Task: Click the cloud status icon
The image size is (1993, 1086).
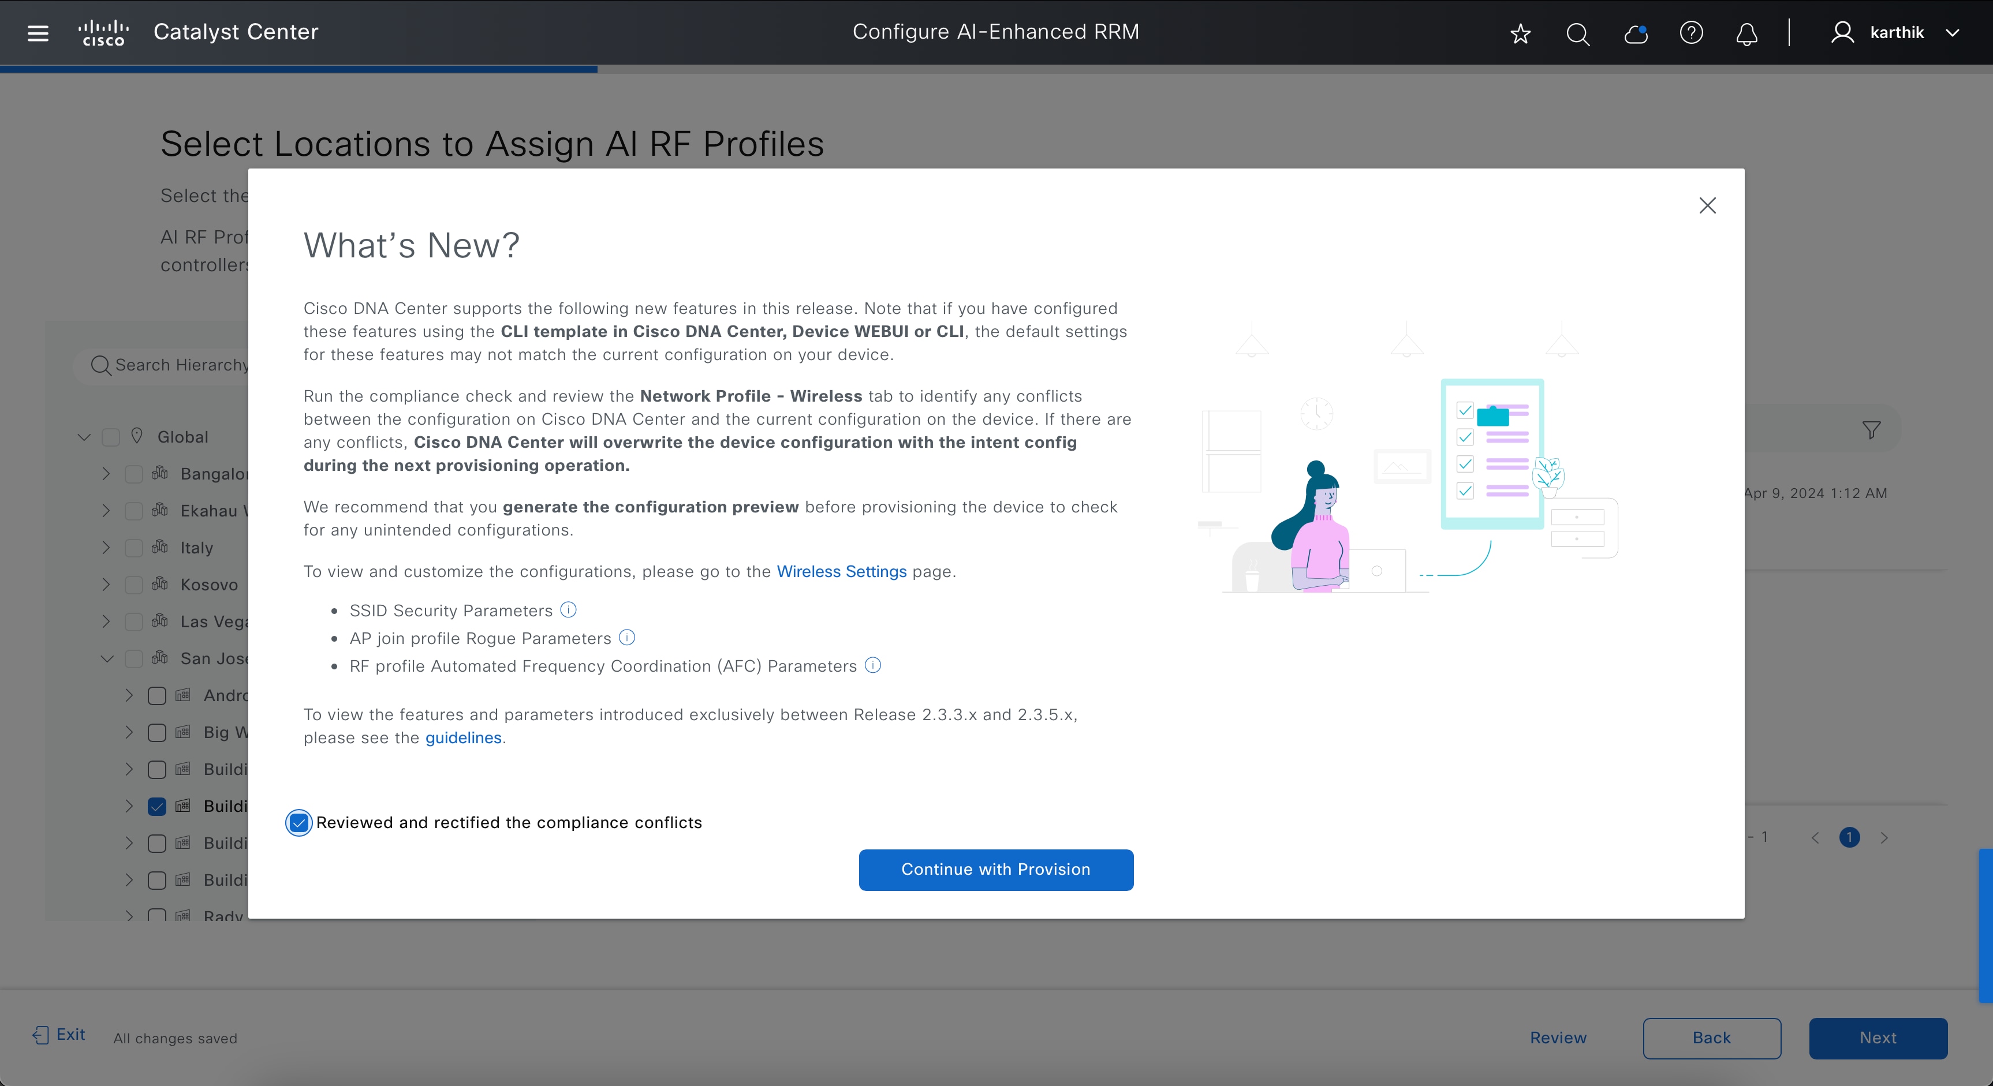Action: tap(1636, 34)
